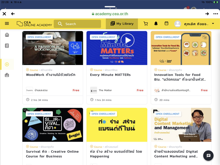Open the chat support bubble
220x165 pixels.
click(x=208, y=155)
